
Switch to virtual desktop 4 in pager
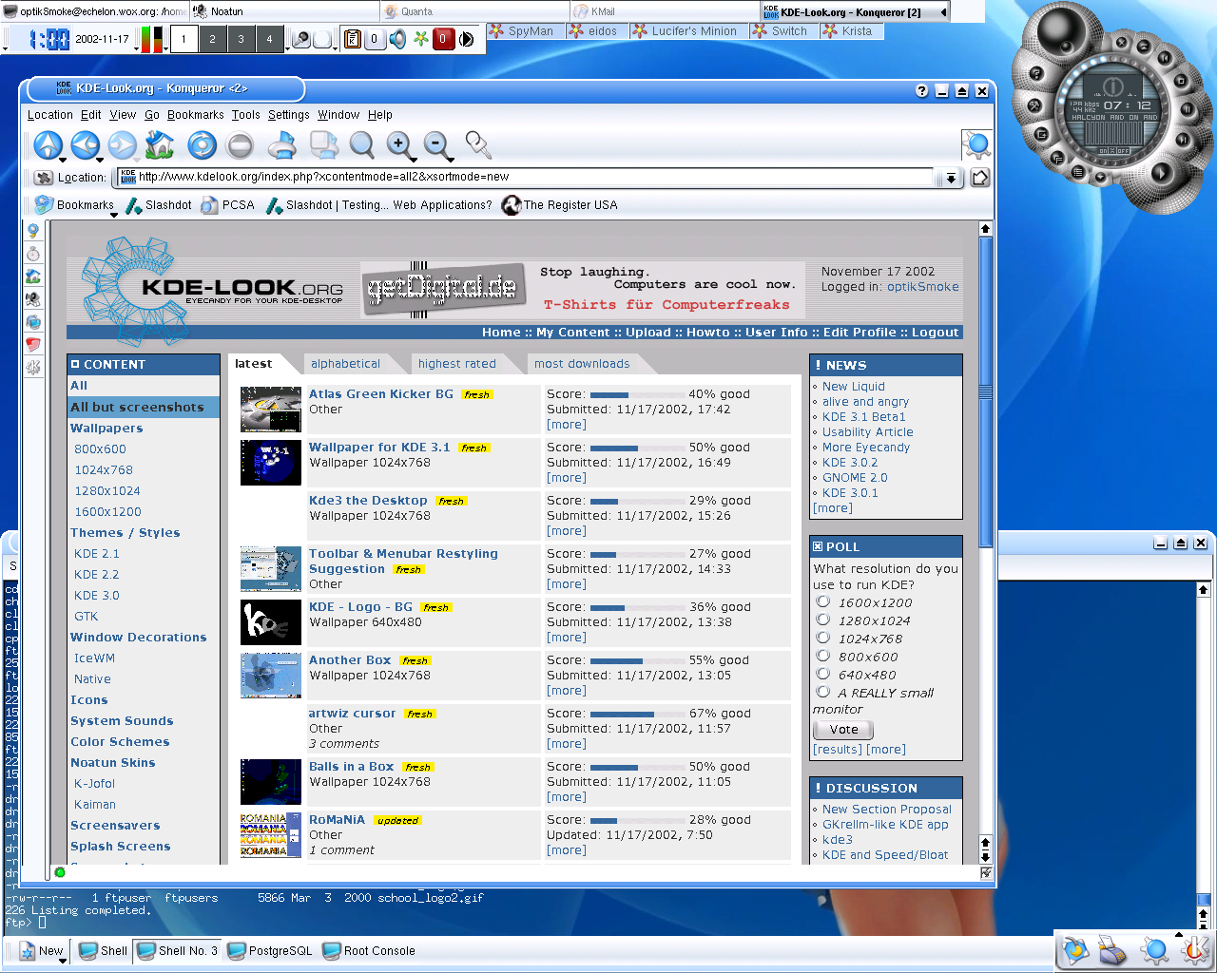269,39
